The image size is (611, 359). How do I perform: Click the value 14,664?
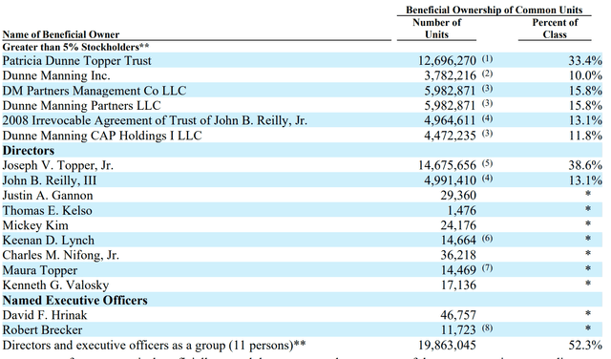(x=458, y=240)
